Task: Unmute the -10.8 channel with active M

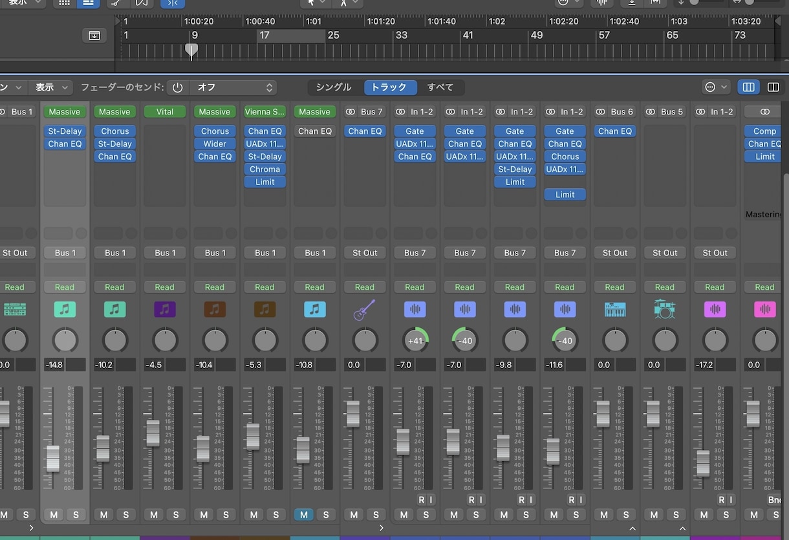Action: tap(304, 515)
